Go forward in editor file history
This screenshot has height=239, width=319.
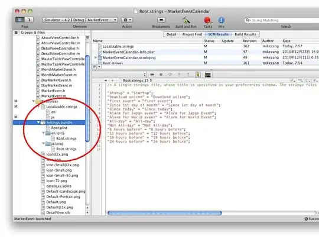click(112, 80)
